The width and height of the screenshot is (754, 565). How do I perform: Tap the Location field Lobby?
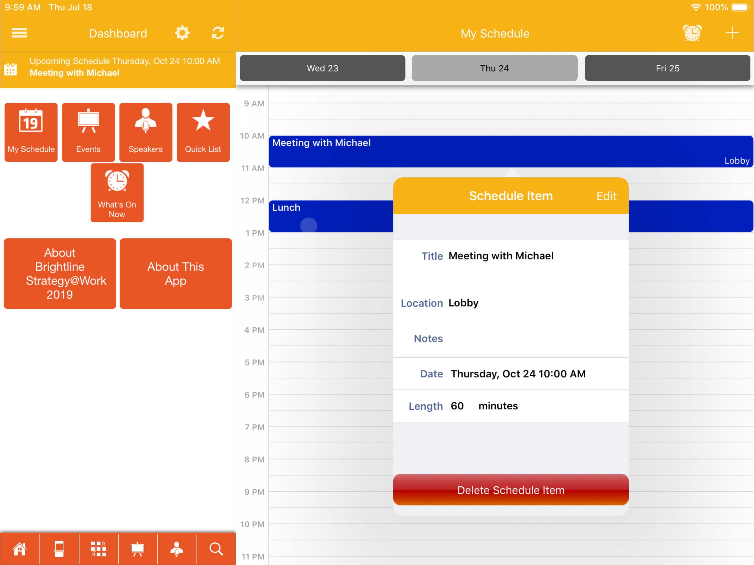[511, 304]
